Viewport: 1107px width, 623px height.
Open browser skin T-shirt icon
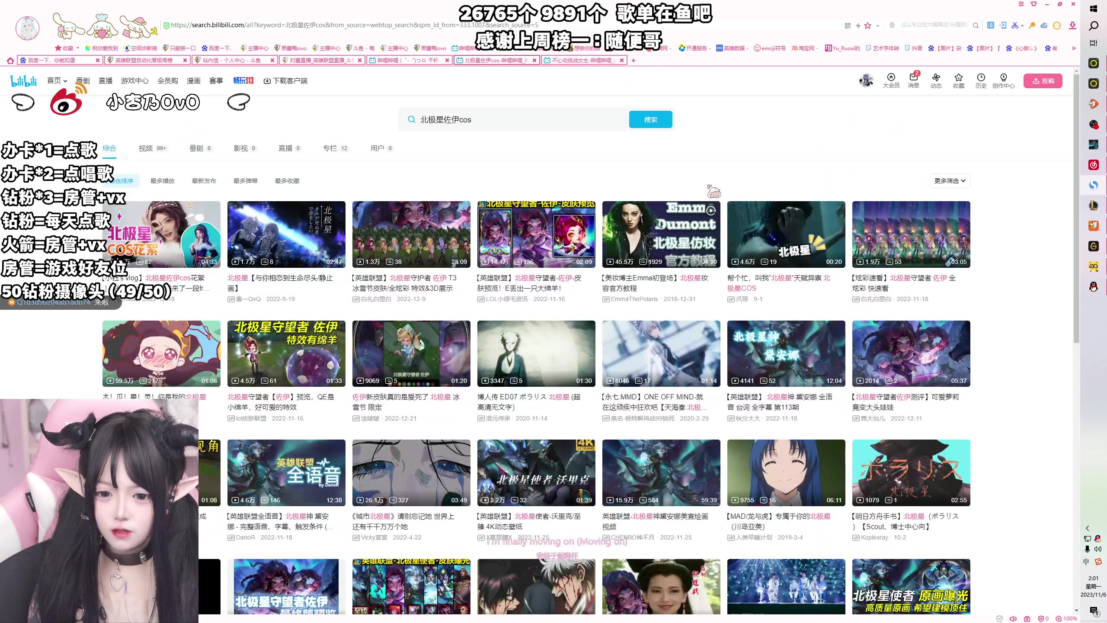pos(1033,4)
